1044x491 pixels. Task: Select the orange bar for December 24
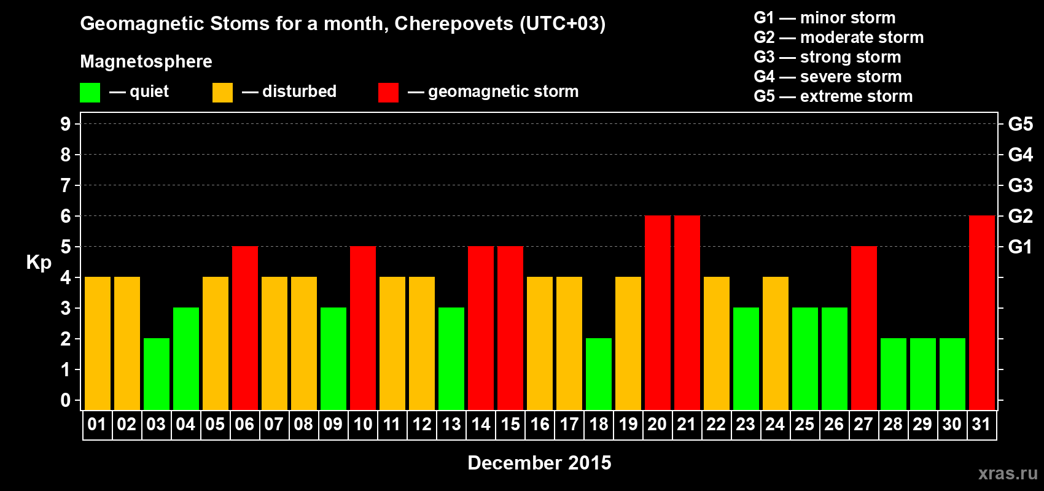tap(776, 343)
